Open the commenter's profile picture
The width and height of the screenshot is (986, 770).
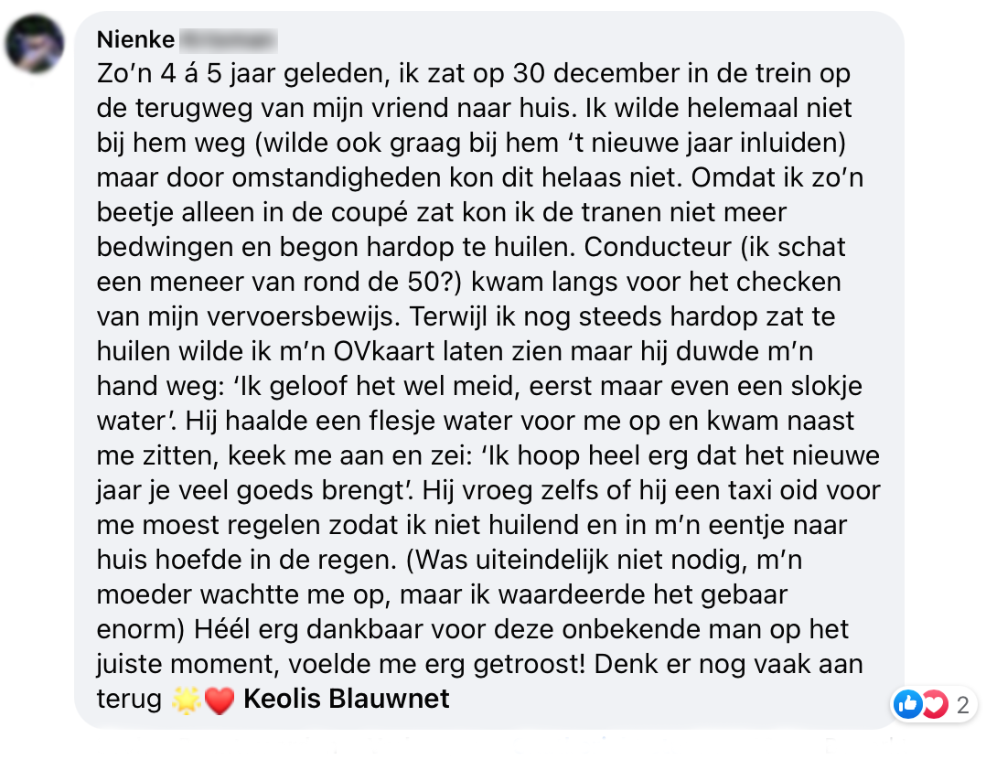[x=35, y=45]
